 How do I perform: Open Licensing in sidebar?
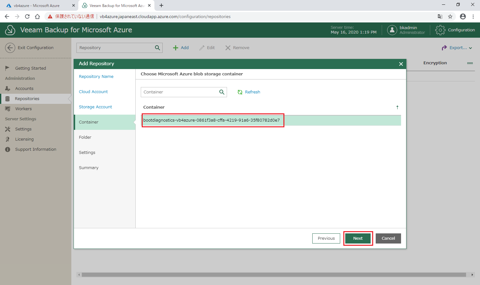tap(24, 139)
